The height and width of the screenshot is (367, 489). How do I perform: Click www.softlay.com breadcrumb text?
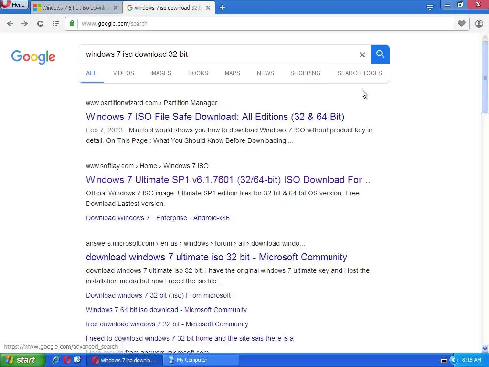point(110,166)
